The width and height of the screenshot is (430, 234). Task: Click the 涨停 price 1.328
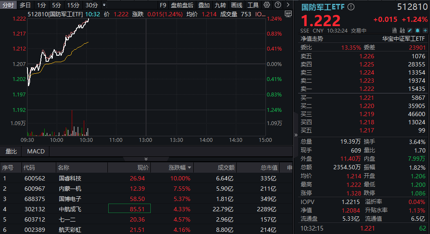coord(354,193)
